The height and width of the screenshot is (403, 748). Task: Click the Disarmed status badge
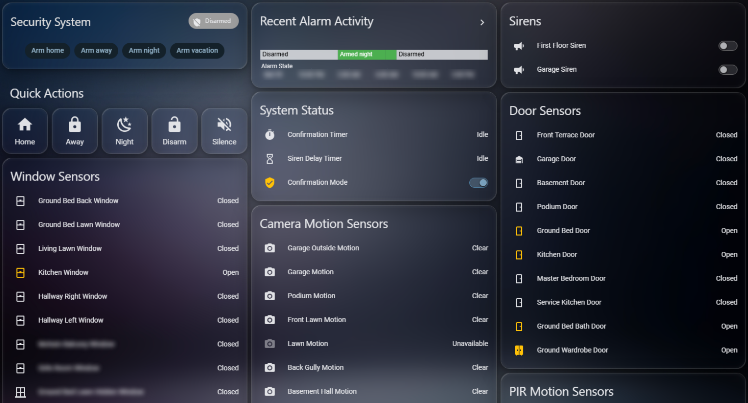pyautogui.click(x=213, y=21)
